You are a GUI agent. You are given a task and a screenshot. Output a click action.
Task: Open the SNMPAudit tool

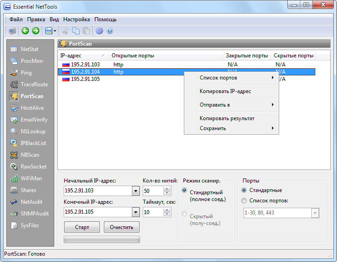pyautogui.click(x=30, y=214)
